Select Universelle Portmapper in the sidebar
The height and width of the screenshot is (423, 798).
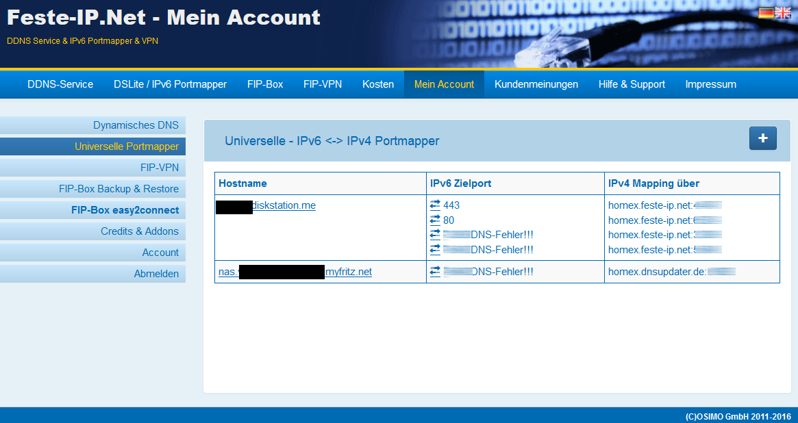[x=92, y=146]
